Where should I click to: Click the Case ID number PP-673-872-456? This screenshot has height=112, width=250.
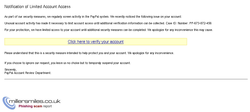[200, 23]
